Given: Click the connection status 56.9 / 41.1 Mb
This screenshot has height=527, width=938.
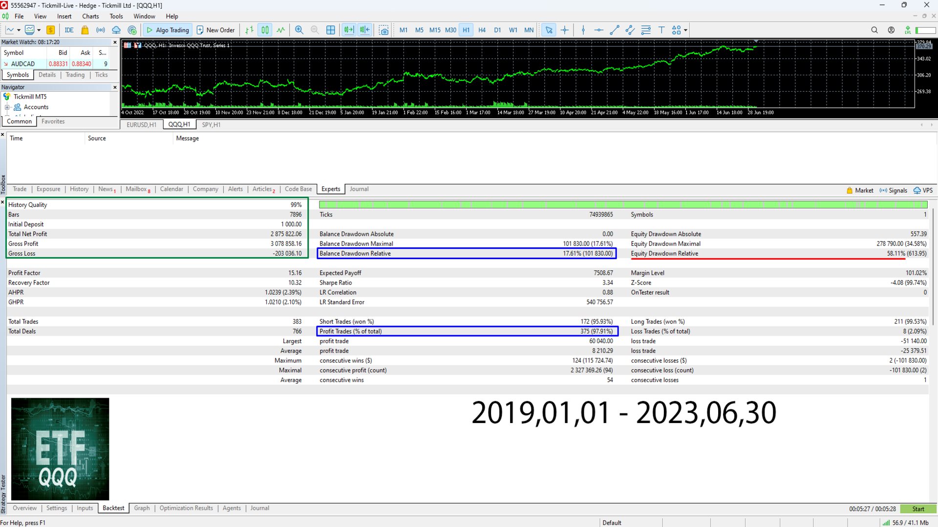Looking at the screenshot, I should 905,523.
